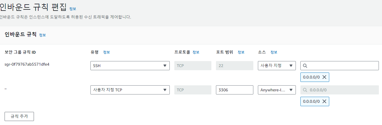
Task: Click disabled TCP protocol field of 3306 rule
Action: [193, 90]
